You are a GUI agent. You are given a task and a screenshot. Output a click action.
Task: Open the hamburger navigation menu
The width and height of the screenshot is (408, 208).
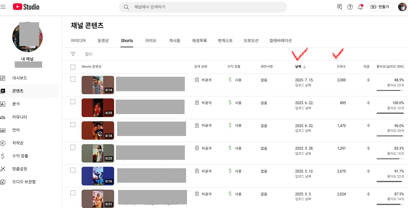coord(3,7)
